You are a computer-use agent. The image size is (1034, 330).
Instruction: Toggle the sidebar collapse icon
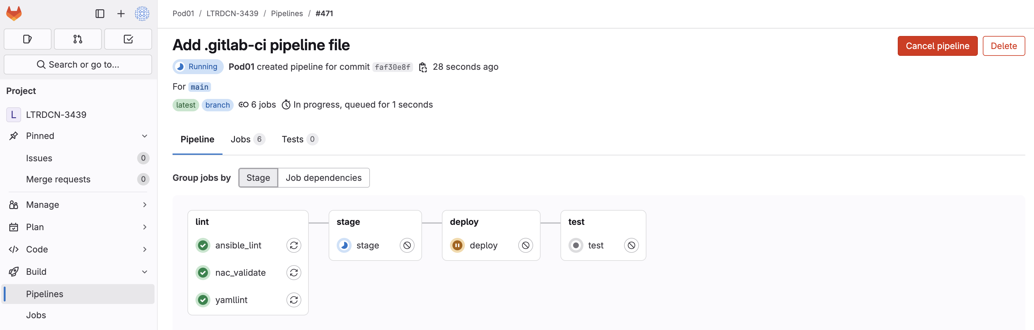pyautogui.click(x=100, y=14)
